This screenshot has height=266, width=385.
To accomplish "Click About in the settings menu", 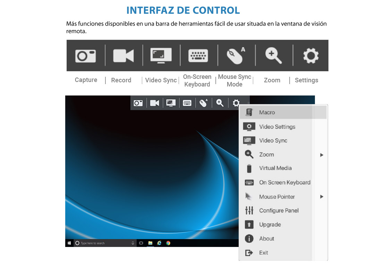I will click(x=266, y=239).
